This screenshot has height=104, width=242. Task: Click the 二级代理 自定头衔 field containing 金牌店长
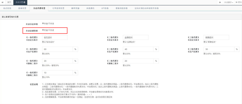click(x=136, y=37)
